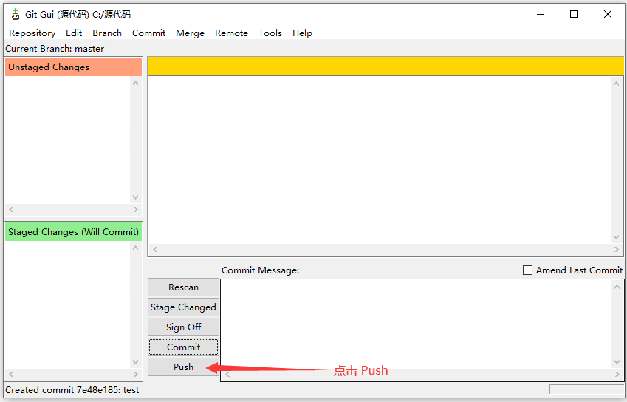Viewport: 627px width, 402px height.
Task: Click left arrow of commit message horizontal scrollbar
Action: coord(227,375)
